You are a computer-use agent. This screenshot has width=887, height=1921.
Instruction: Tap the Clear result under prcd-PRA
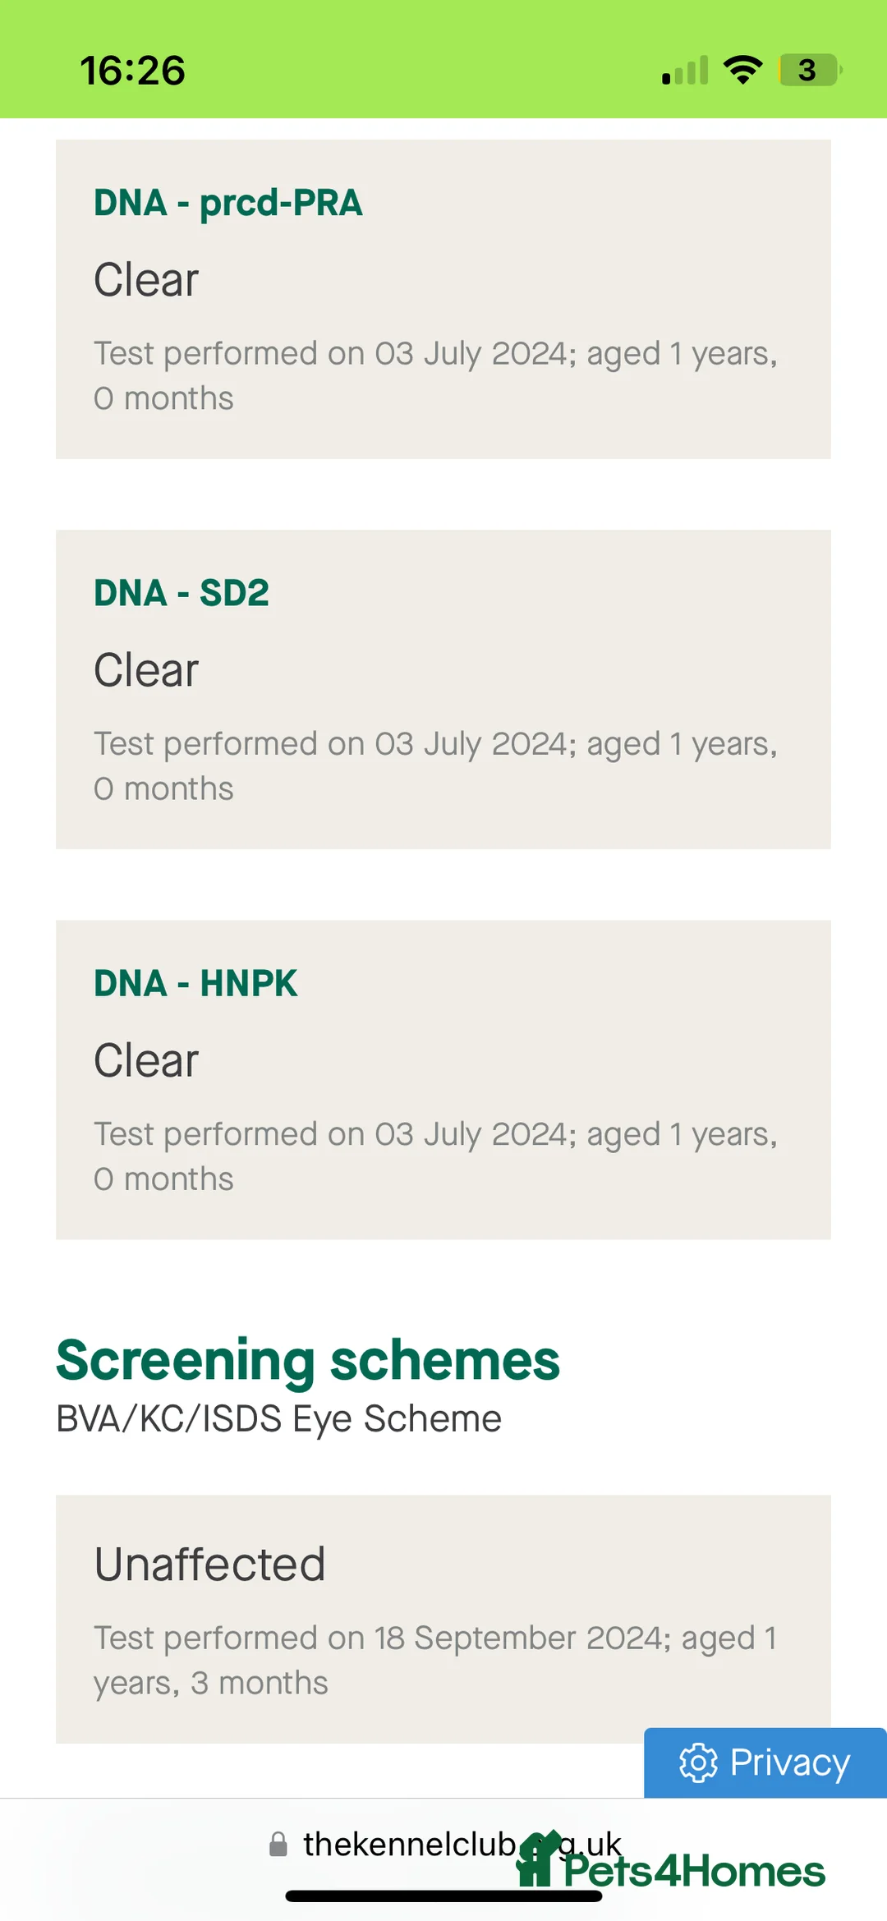point(146,280)
